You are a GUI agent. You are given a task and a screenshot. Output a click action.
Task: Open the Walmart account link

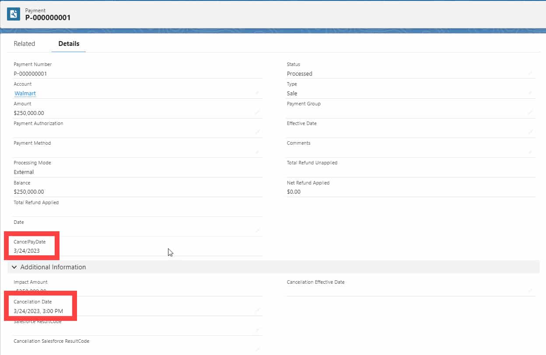click(x=25, y=93)
